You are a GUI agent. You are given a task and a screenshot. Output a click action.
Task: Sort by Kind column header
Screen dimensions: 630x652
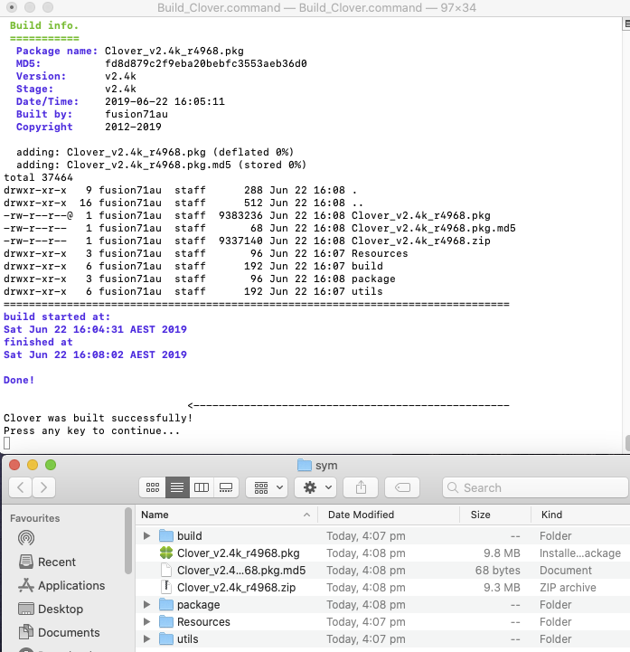580,515
